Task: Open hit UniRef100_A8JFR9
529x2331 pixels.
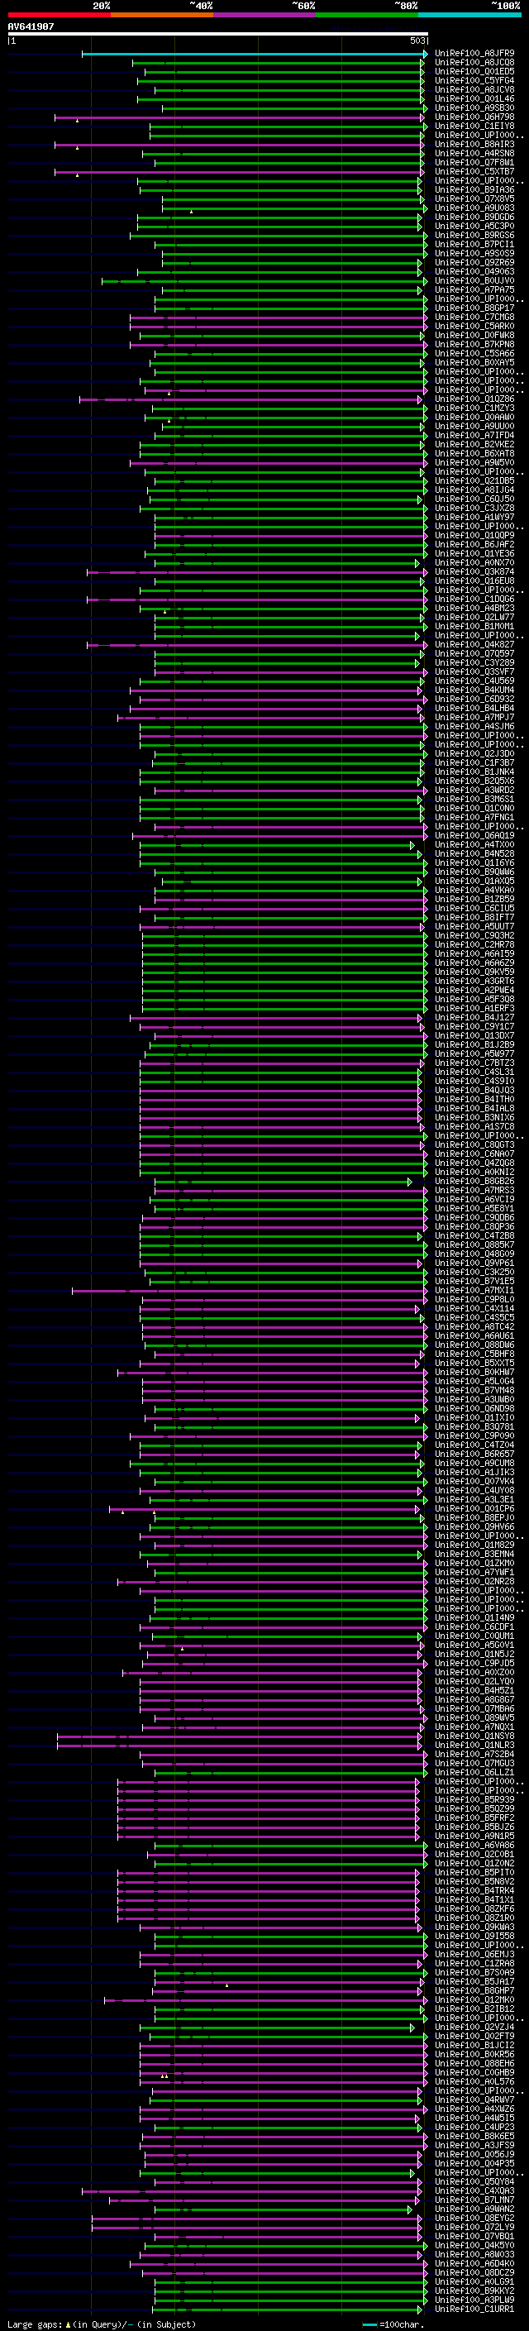Action: (474, 54)
